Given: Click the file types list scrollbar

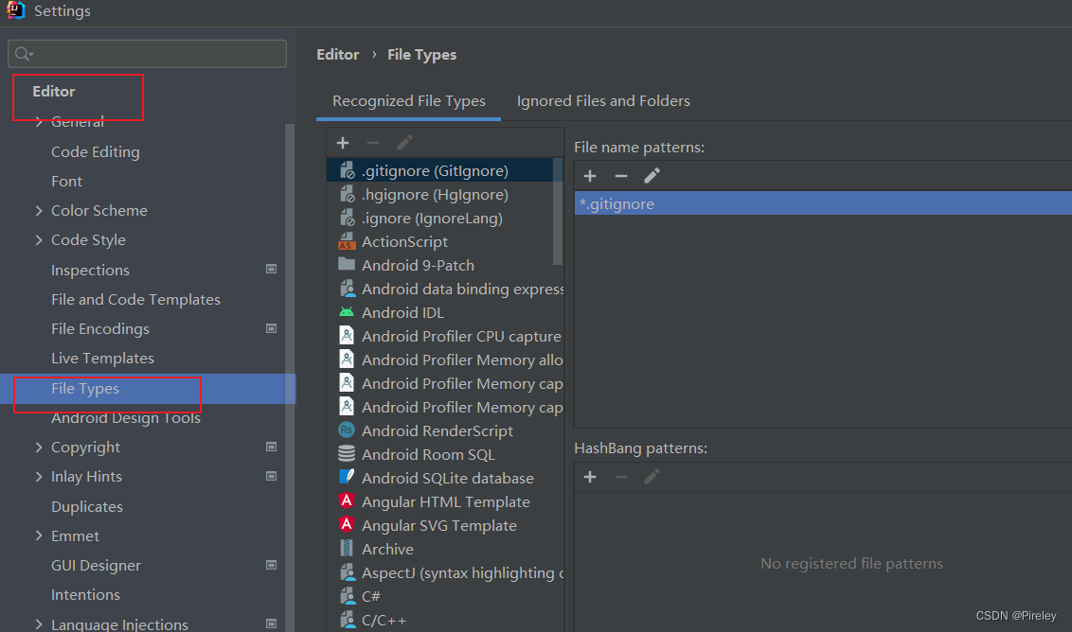Looking at the screenshot, I should 558,212.
